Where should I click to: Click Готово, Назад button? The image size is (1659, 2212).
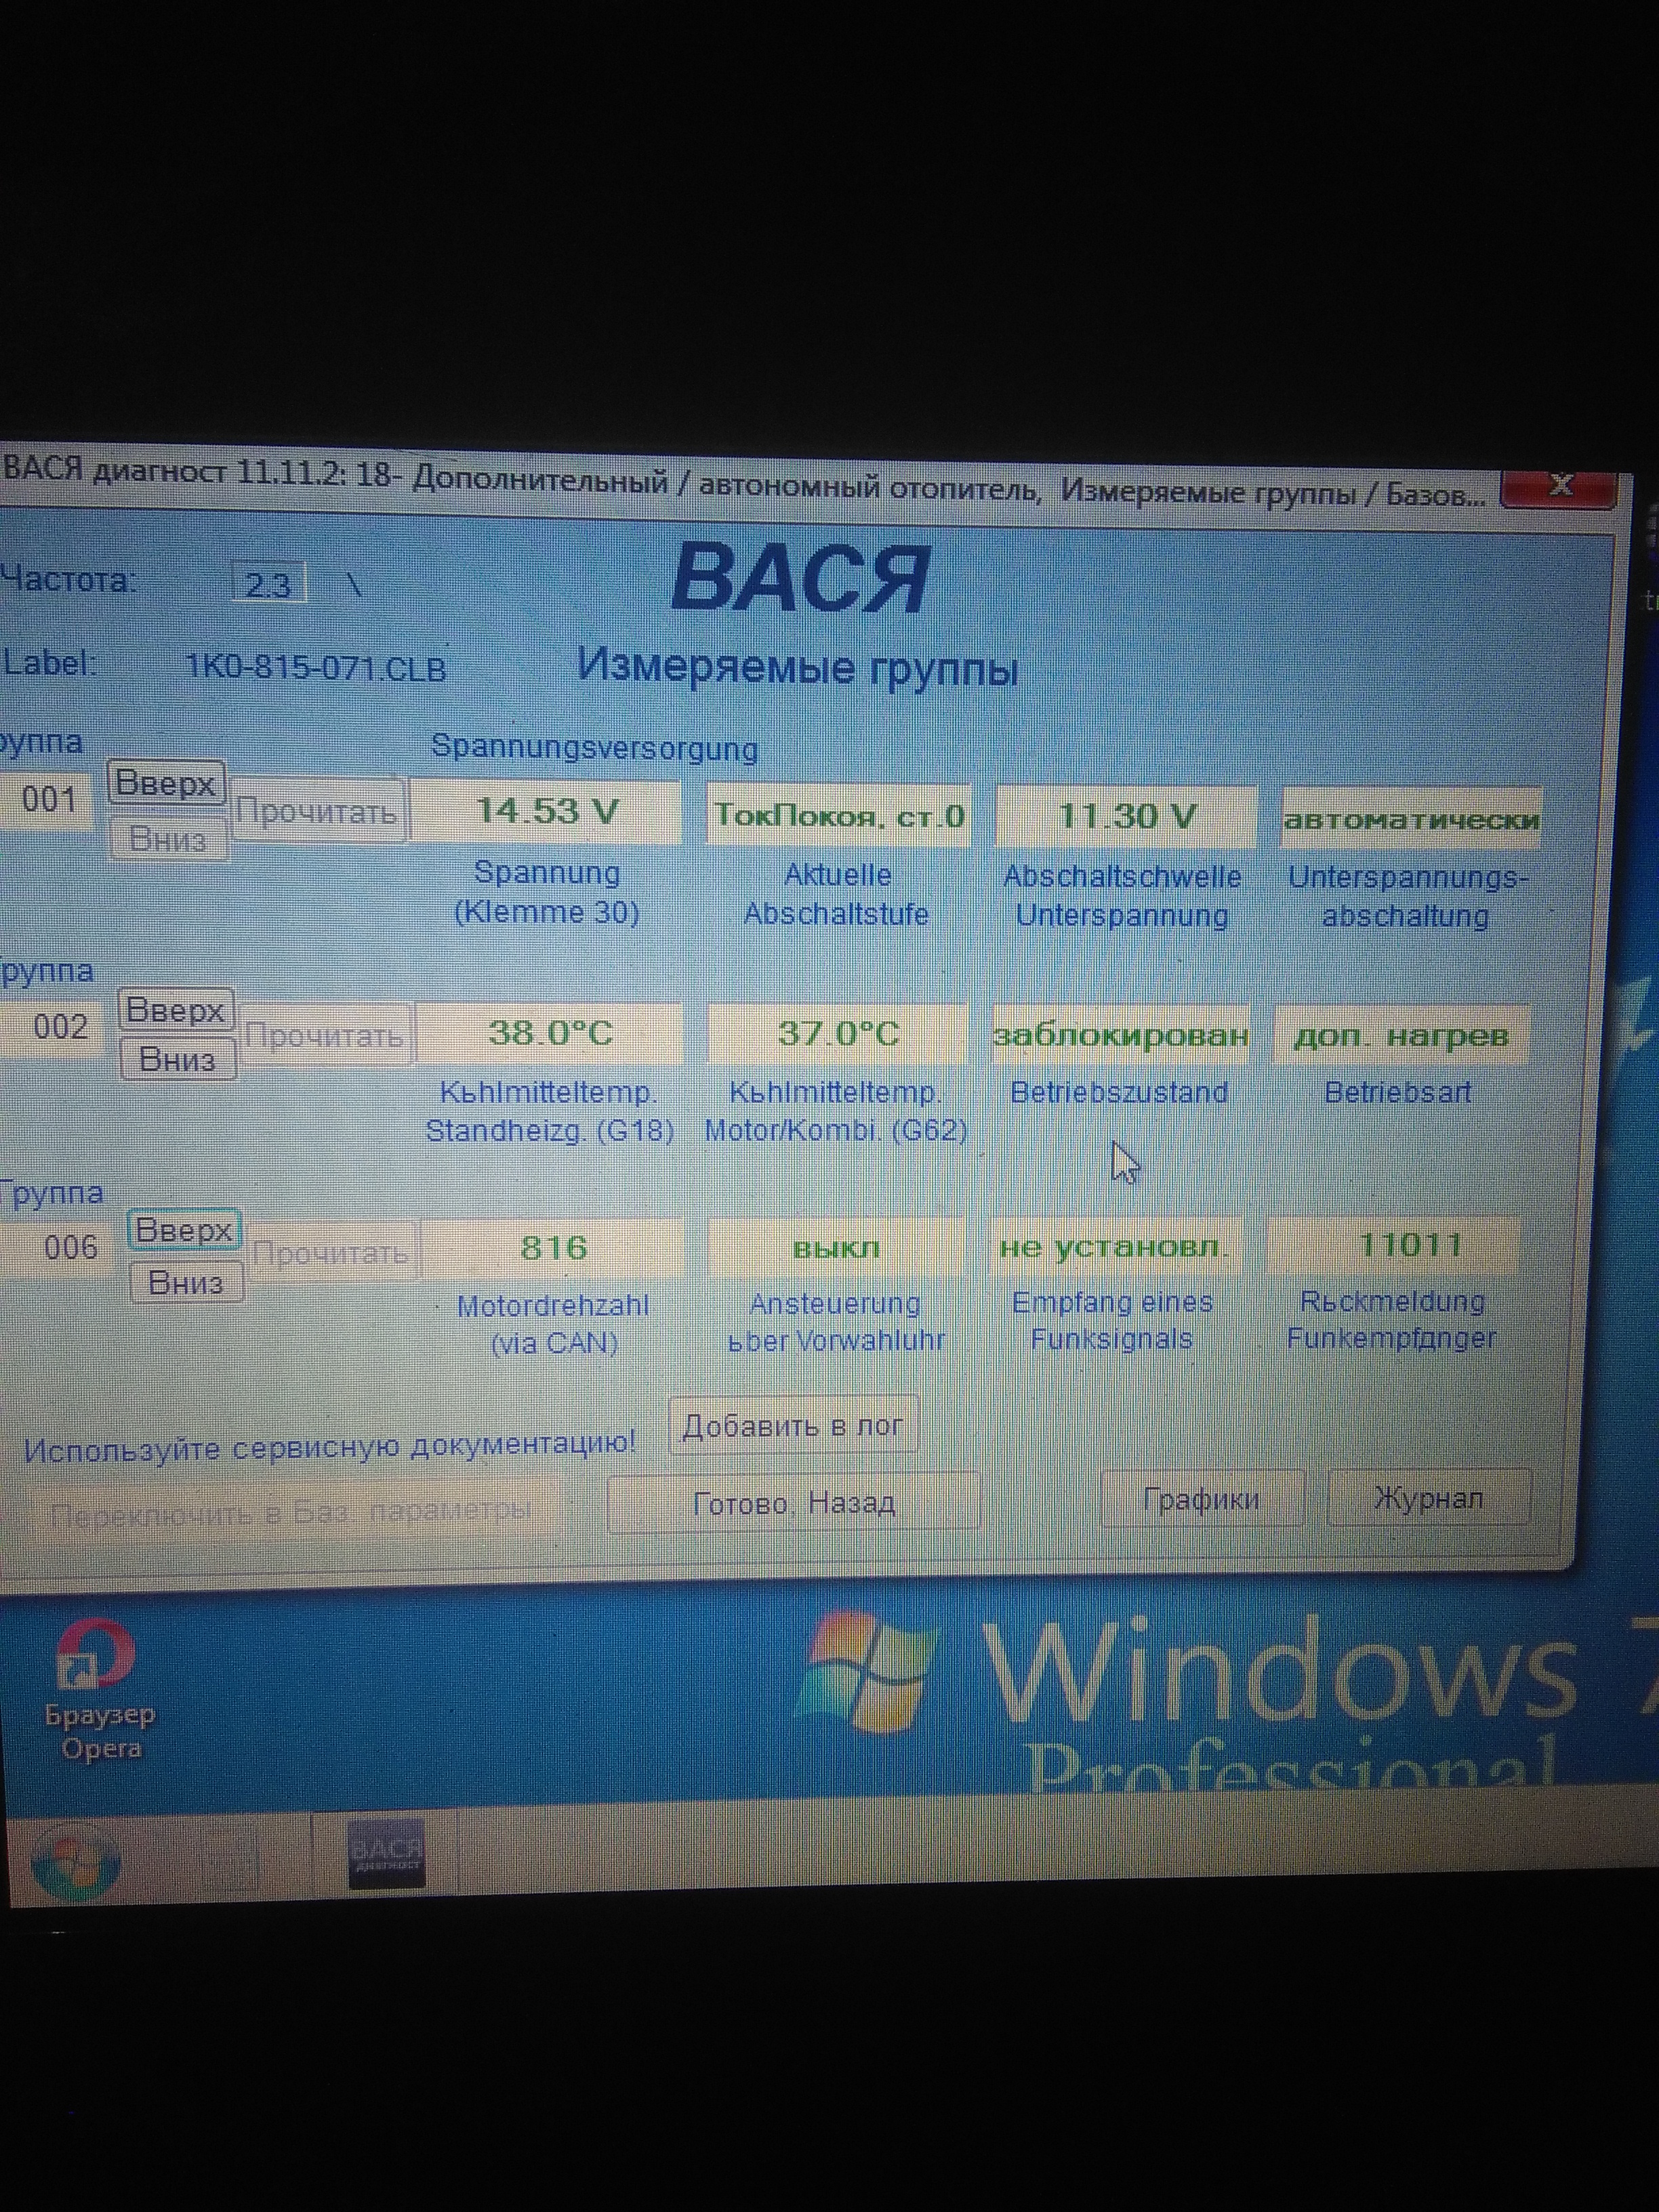793,1503
